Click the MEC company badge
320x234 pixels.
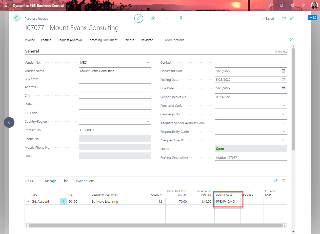pyautogui.click(x=313, y=17)
